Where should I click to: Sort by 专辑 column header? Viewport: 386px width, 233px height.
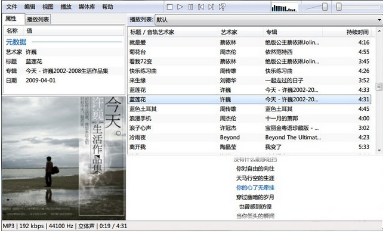[292, 32]
